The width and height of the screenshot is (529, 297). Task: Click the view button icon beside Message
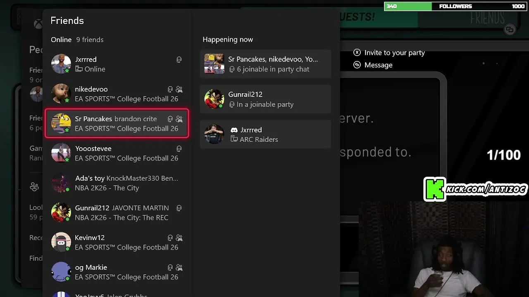point(357,65)
